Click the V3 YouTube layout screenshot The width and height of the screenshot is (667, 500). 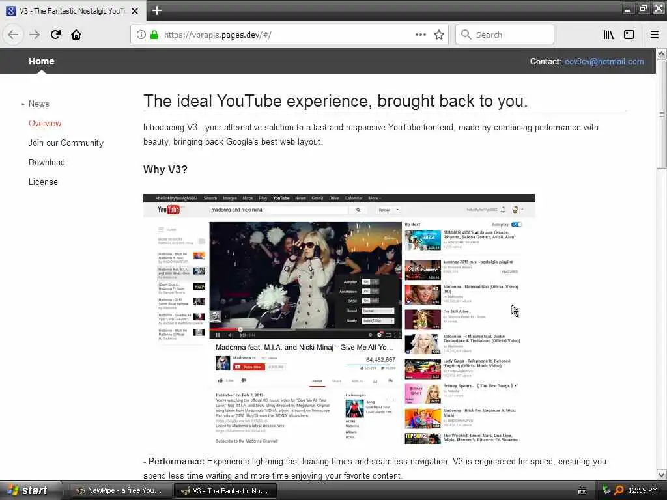click(x=339, y=319)
